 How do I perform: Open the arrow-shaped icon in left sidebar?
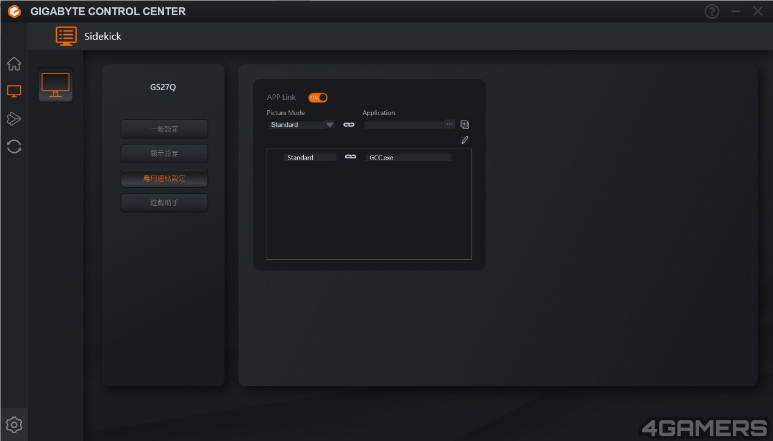click(14, 119)
